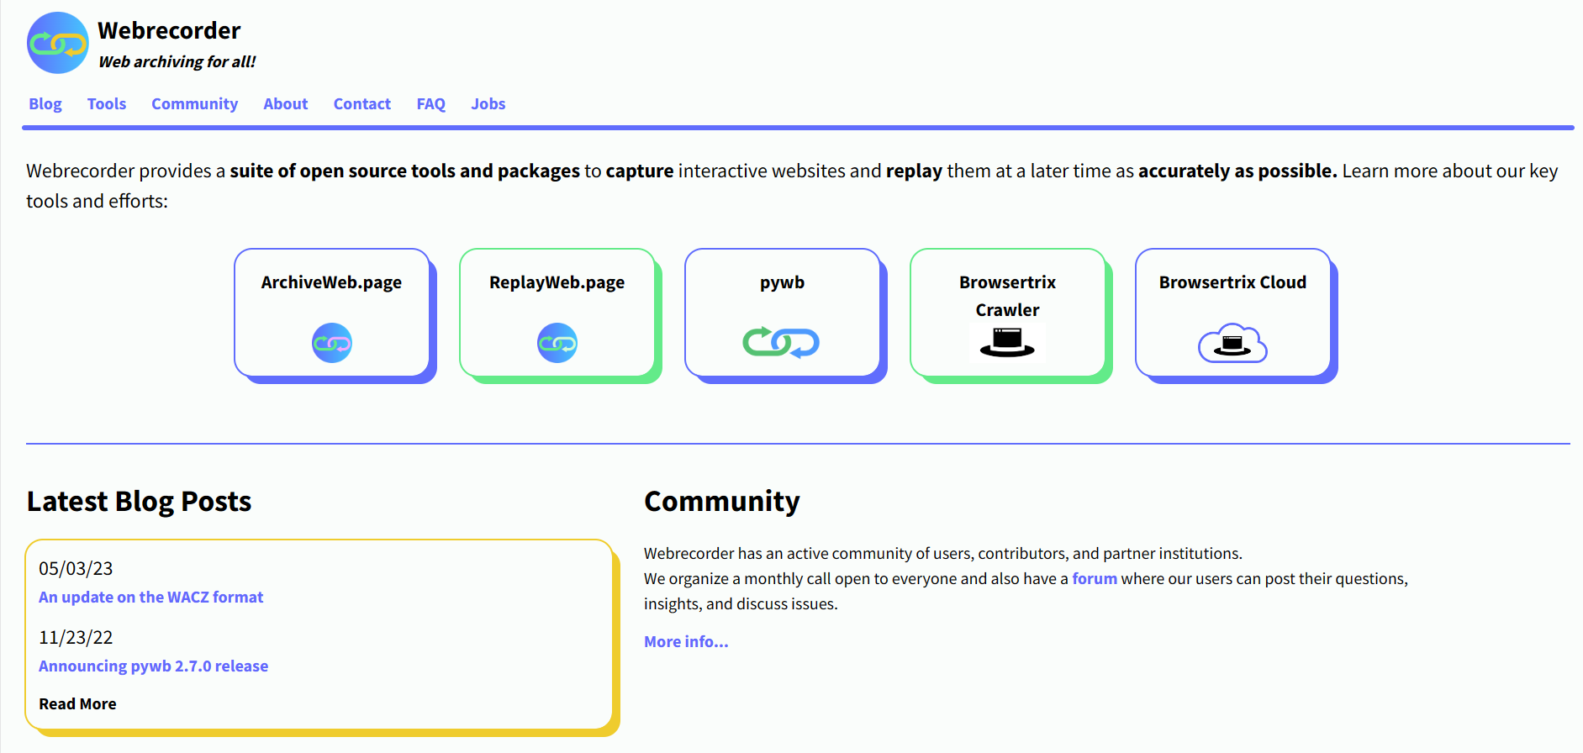This screenshot has width=1583, height=753.
Task: Click the Browsertrix Crawler hat icon
Action: click(1007, 343)
